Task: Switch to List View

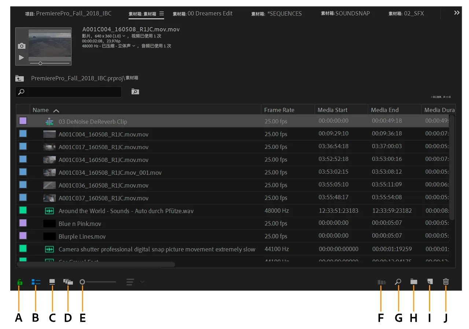Action: tap(36, 282)
